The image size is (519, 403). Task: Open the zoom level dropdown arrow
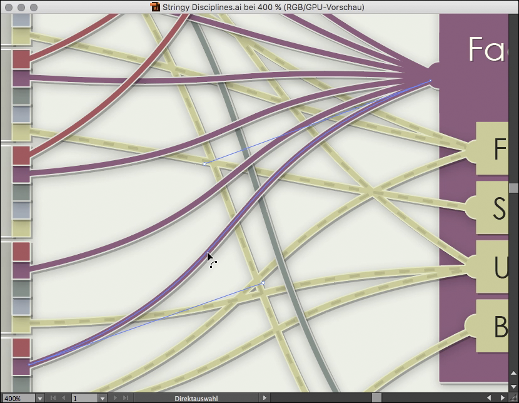click(40, 399)
